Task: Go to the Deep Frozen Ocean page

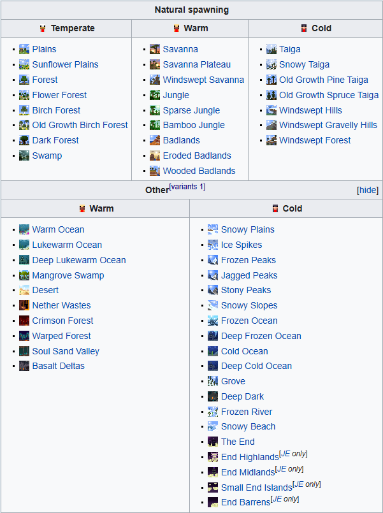Action: [x=261, y=336]
